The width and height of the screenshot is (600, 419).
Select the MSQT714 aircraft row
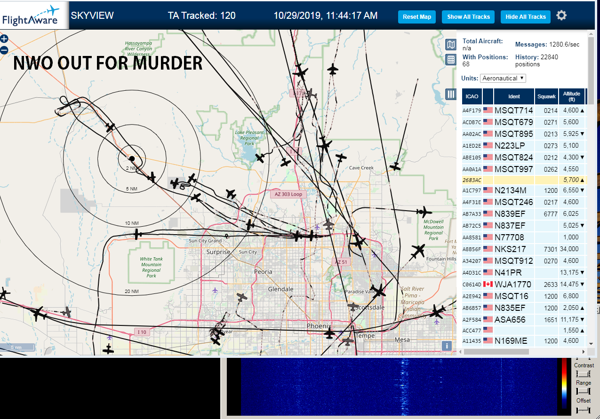pyautogui.click(x=524, y=111)
